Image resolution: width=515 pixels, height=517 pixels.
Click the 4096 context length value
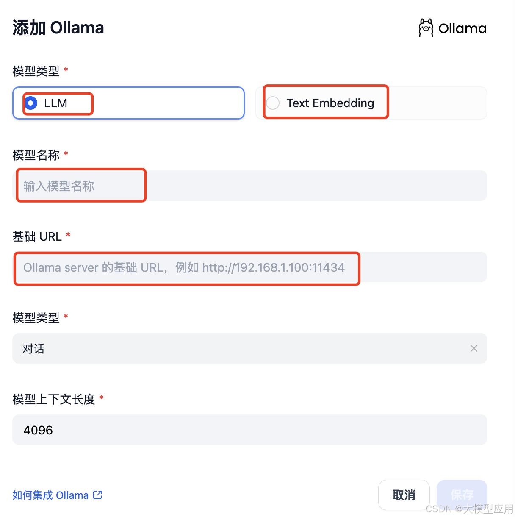click(x=38, y=430)
